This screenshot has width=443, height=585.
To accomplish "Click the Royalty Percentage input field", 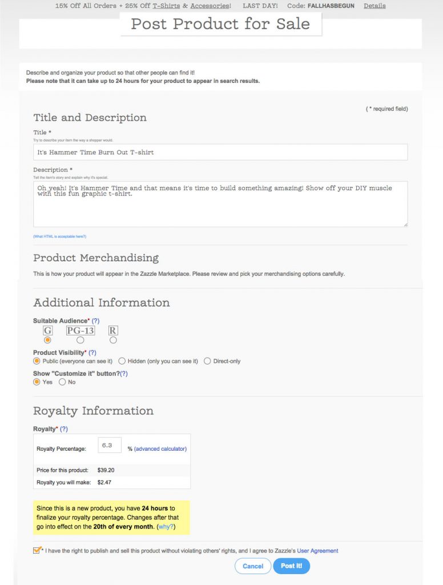I will [x=110, y=445].
